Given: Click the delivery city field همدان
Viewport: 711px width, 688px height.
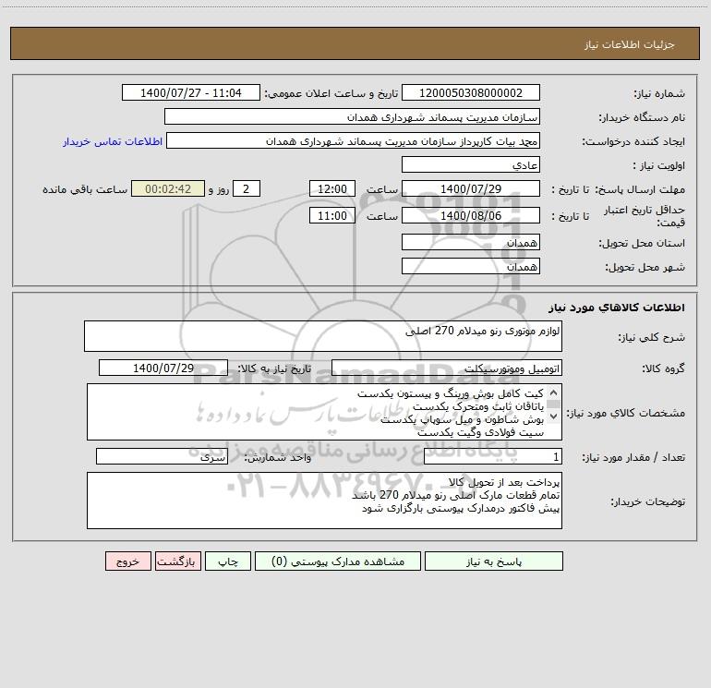Looking at the screenshot, I should [x=471, y=266].
